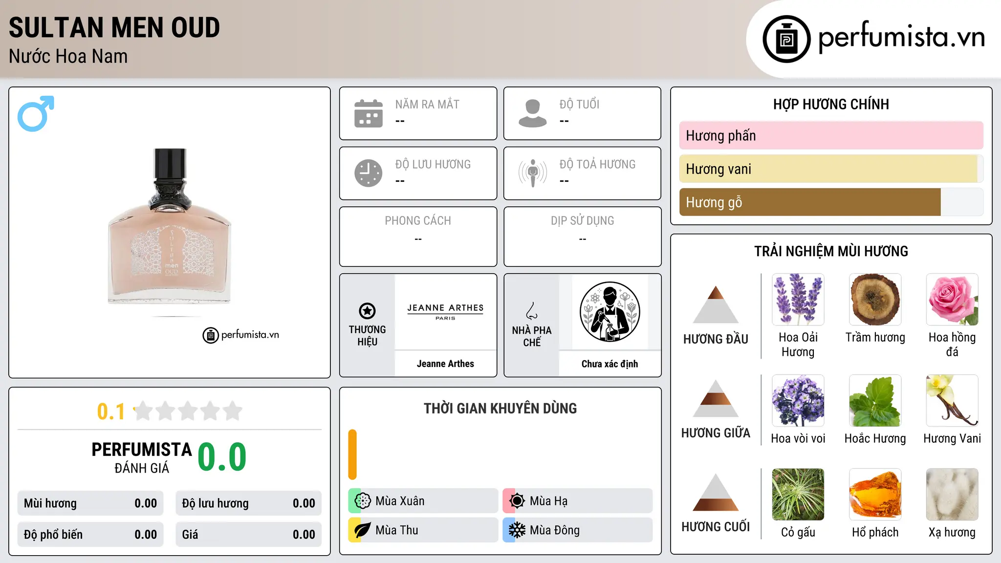The width and height of the screenshot is (1001, 563).
Task: Click the Chưa xác định perfumer label
Action: pos(609,364)
